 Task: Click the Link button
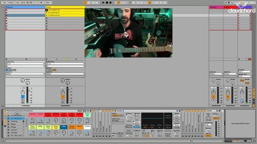pyautogui.click(x=4, y=3)
